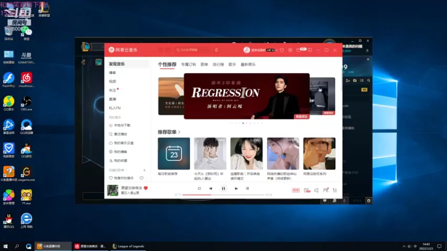Open playlist card 网络热播的那些神仙声音
Viewport: 447px width, 251px height.
(x=283, y=154)
